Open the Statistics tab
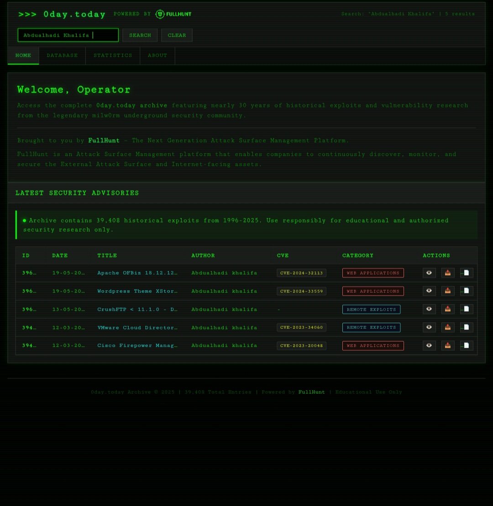The height and width of the screenshot is (506, 493). point(113,56)
